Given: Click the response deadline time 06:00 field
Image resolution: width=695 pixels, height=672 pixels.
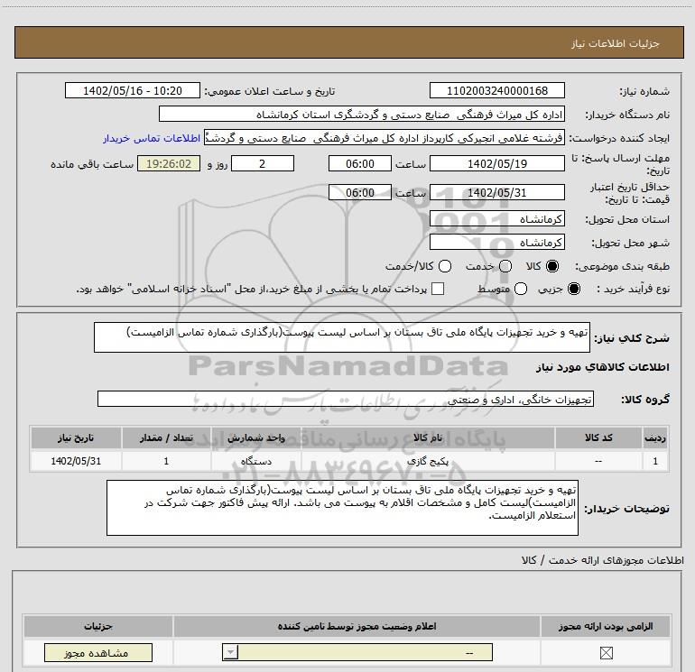Looking at the screenshot, I should coord(360,163).
